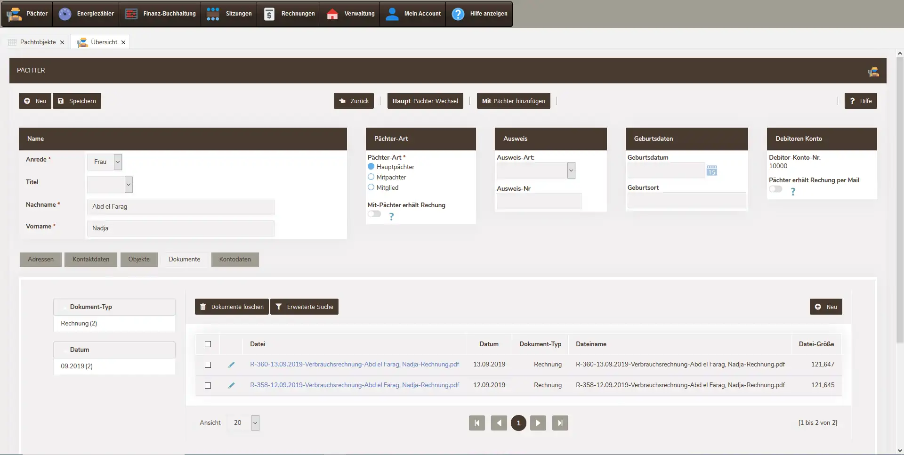Click the Geburtsdatum calendar icon
This screenshot has width=904, height=455.
pos(711,171)
